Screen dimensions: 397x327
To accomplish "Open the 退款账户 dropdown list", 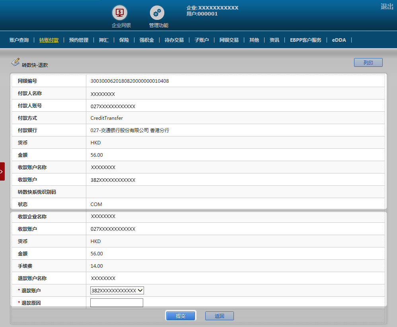I will [x=117, y=291].
